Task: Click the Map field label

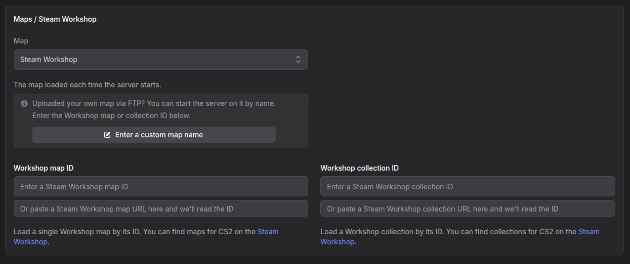Action: [x=21, y=41]
